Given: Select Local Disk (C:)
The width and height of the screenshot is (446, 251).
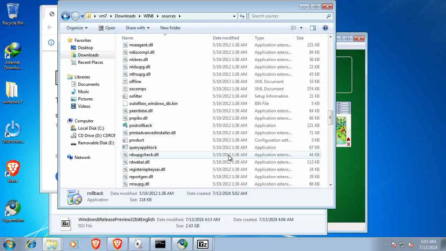Looking at the screenshot, I should pyautogui.click(x=91, y=128).
